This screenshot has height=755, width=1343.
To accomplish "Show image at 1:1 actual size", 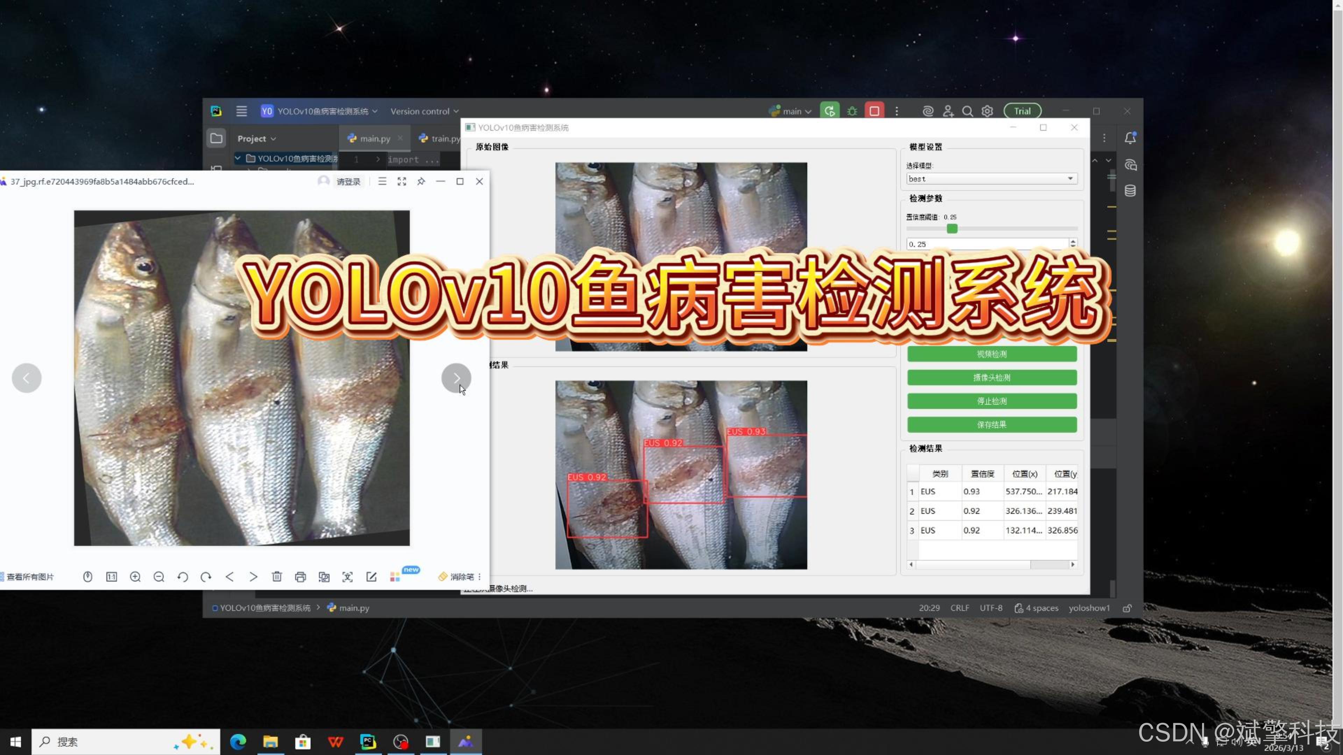I will tap(112, 577).
